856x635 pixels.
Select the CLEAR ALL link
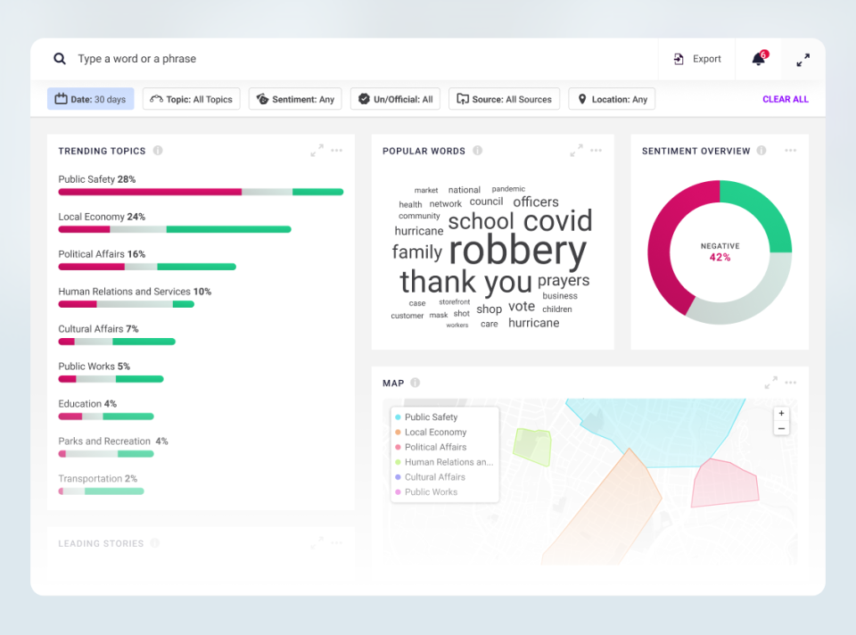786,99
